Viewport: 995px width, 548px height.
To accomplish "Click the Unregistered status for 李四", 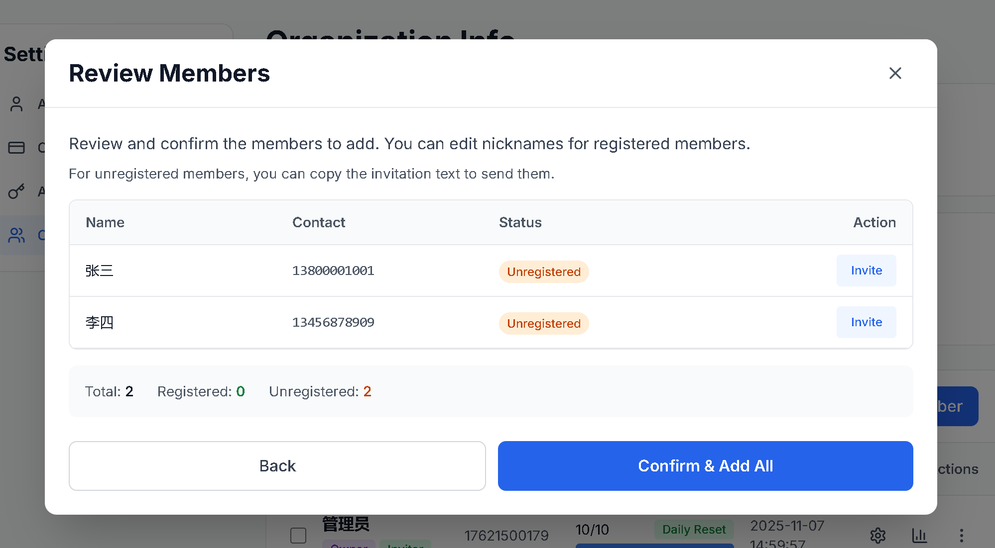I will [x=544, y=324].
